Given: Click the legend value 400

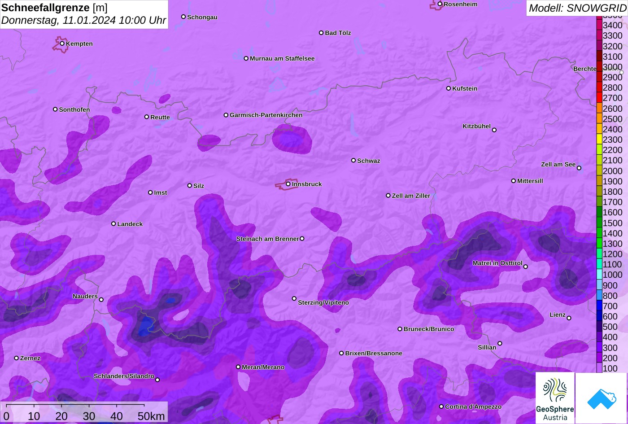Looking at the screenshot, I should tap(610, 337).
